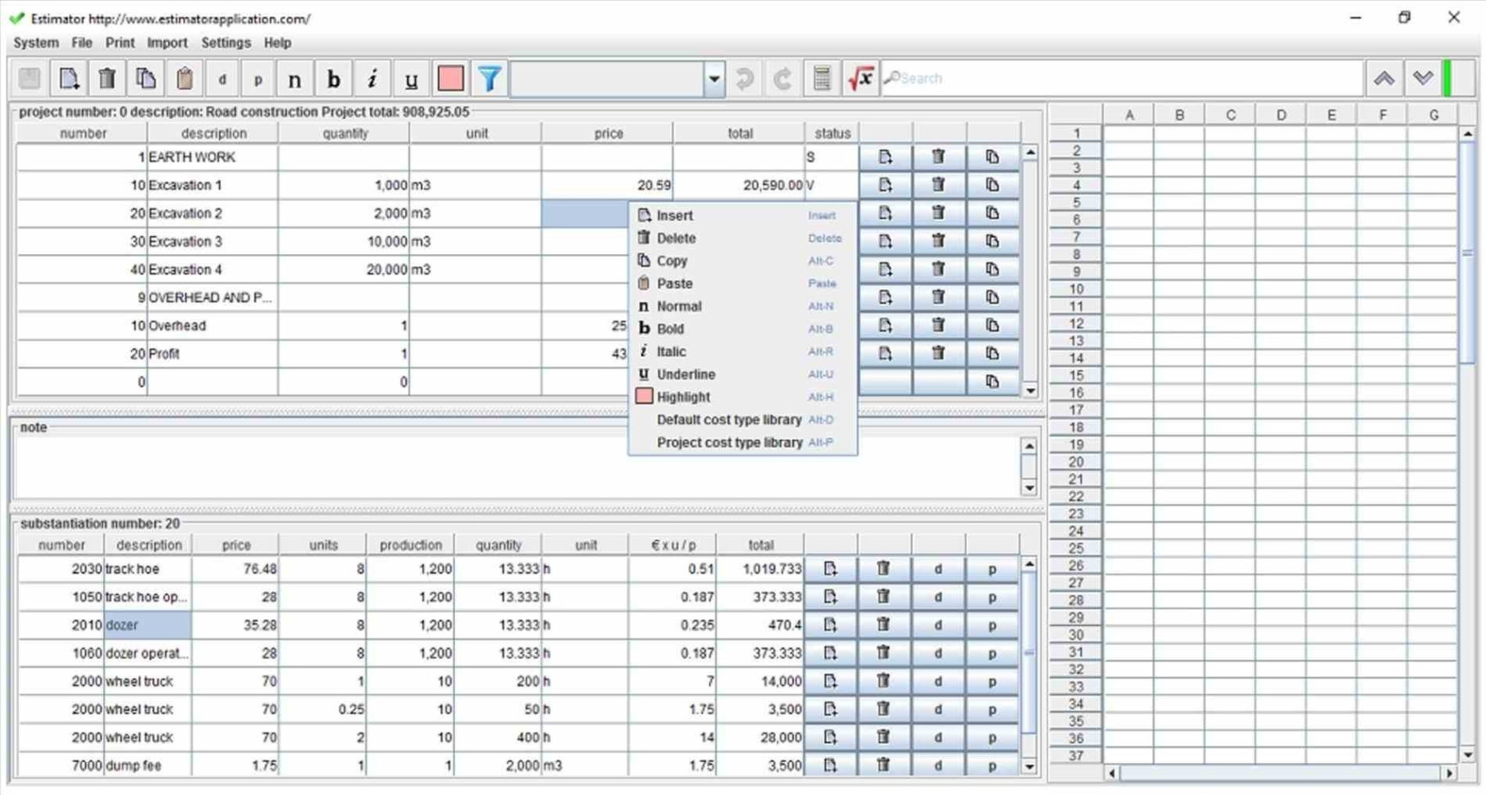Click the downward double-chevron control
The height and width of the screenshot is (795, 1486).
(1422, 78)
